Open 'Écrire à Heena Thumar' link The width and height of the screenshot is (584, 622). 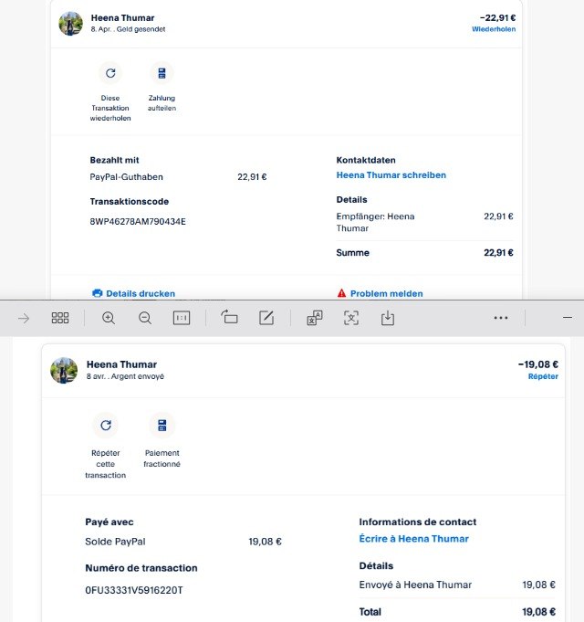(413, 539)
